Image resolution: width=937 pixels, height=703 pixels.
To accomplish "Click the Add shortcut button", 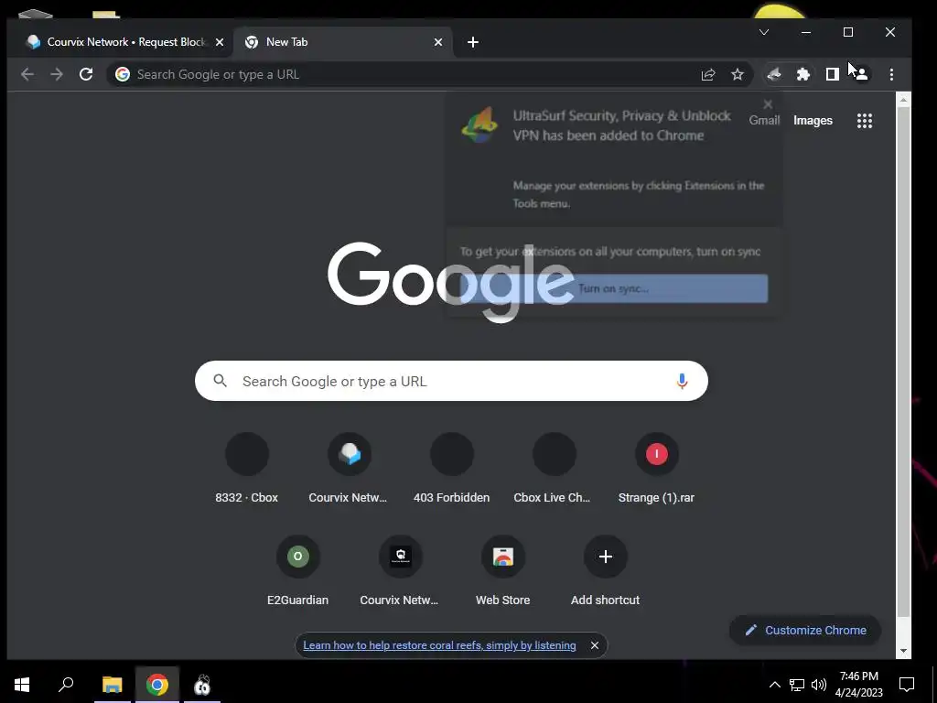I will (606, 570).
